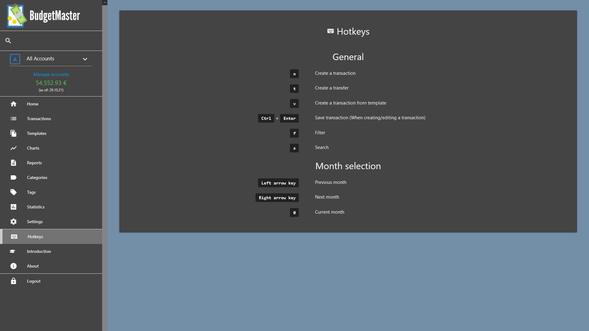This screenshot has height=331, width=589.
Task: Click the search magnifier icon
Action: click(8, 40)
